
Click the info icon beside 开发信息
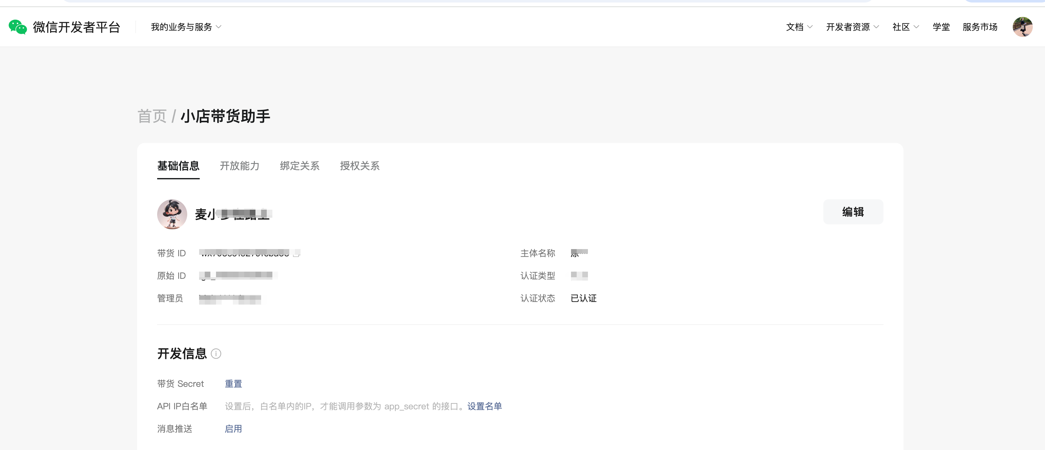(216, 354)
